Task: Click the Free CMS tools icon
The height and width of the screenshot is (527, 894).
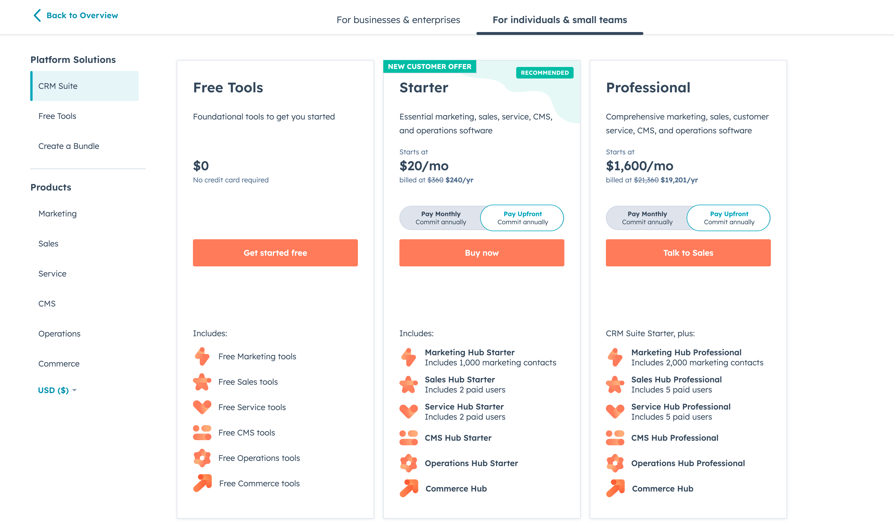Action: point(202,433)
